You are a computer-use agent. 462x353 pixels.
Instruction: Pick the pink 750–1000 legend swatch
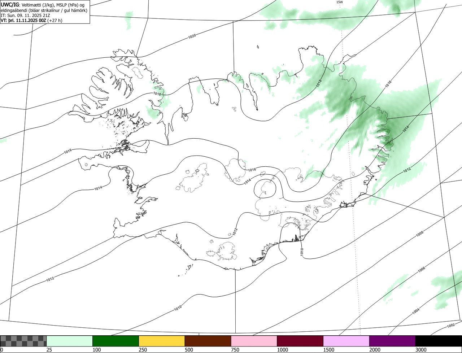(x=254, y=341)
